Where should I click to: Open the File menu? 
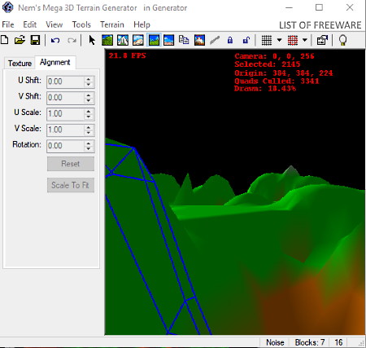(x=8, y=24)
